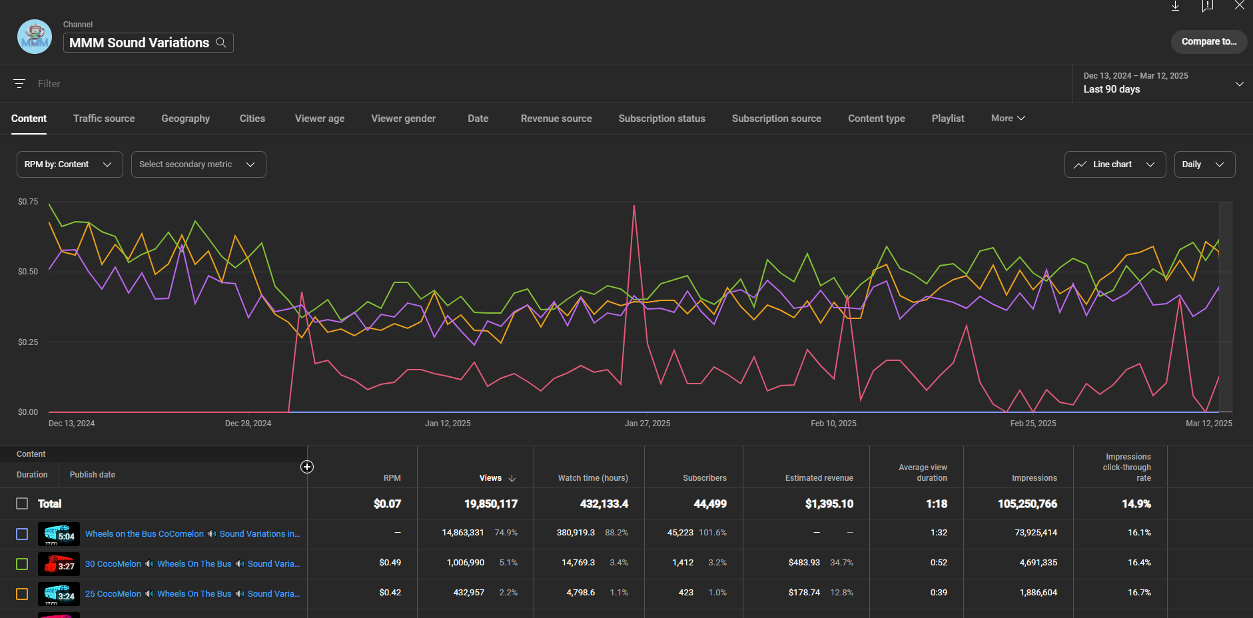Open Wheels on the Bus CoComelon video link
The image size is (1253, 618).
point(193,534)
